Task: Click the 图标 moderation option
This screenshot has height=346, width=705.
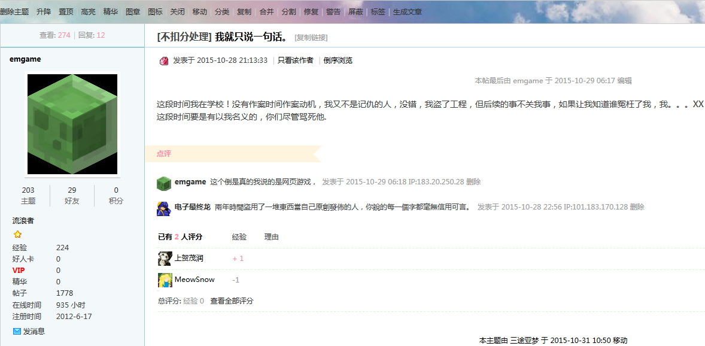Action: 155,12
